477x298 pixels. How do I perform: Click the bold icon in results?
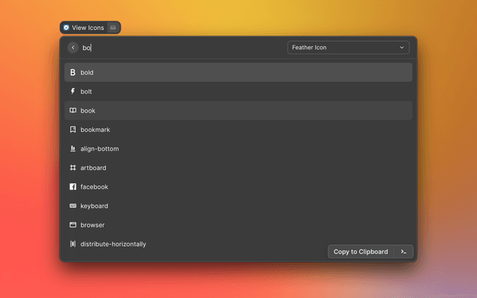pos(73,72)
